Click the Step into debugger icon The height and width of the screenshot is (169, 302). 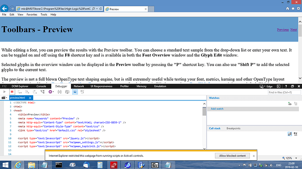(20, 92)
